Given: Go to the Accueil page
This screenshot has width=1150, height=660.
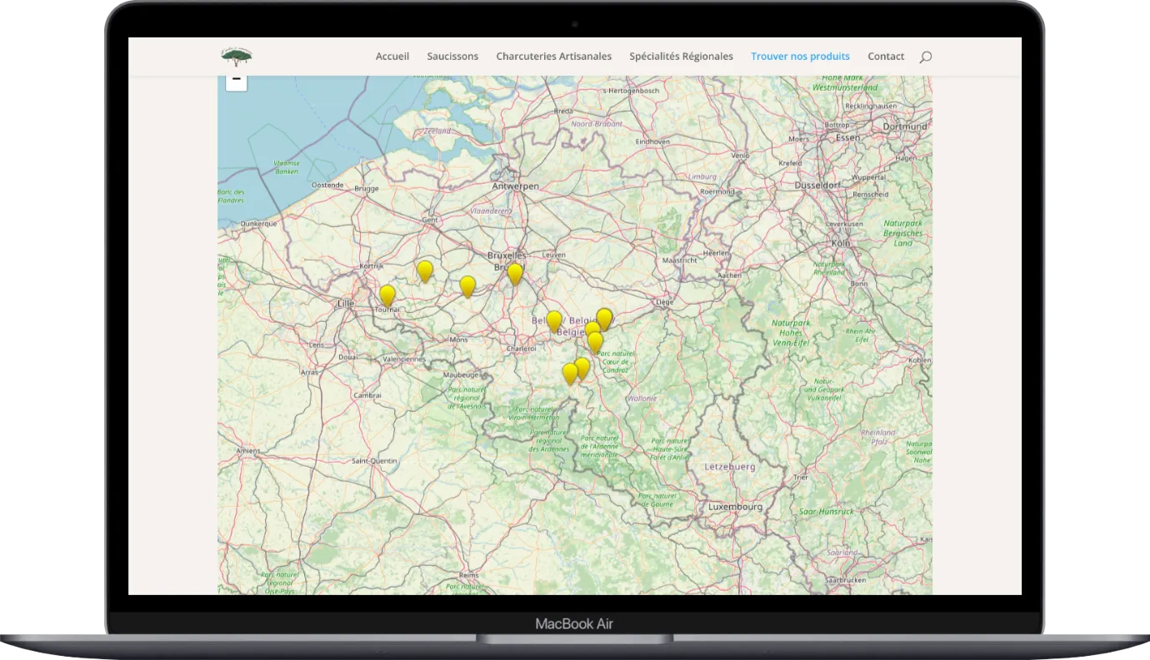Looking at the screenshot, I should pos(392,57).
